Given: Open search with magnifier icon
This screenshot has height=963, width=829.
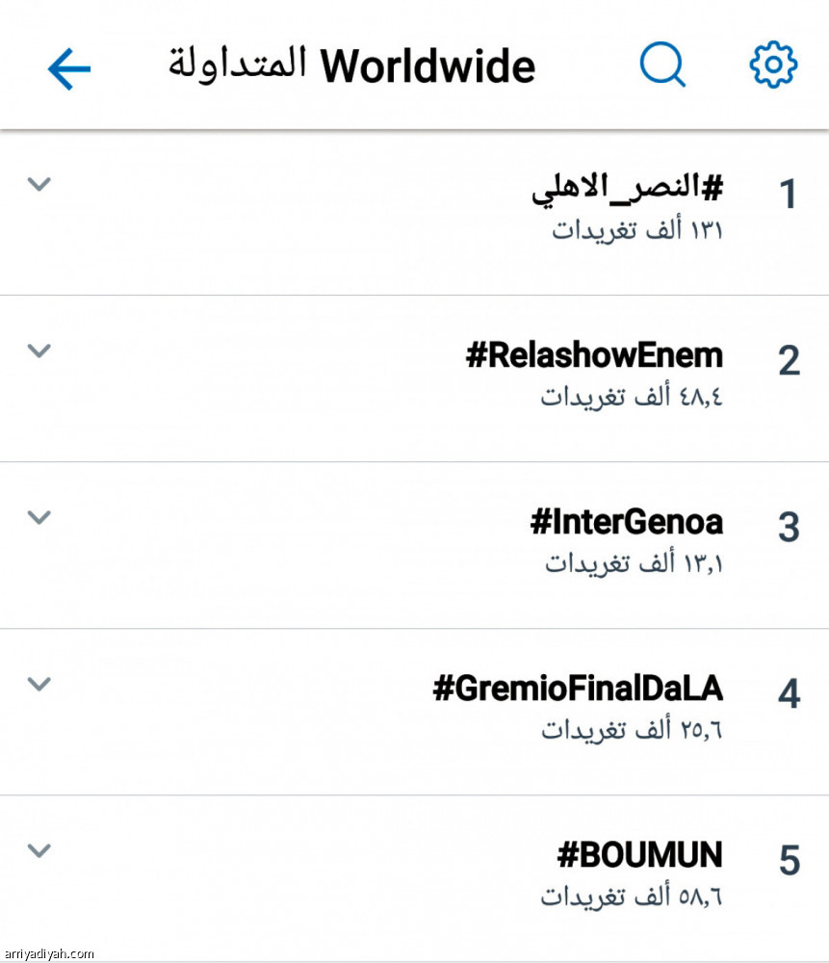Looking at the screenshot, I should coord(662,65).
